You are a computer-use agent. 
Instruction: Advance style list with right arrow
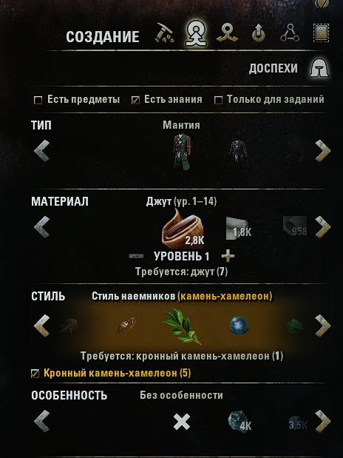[323, 326]
